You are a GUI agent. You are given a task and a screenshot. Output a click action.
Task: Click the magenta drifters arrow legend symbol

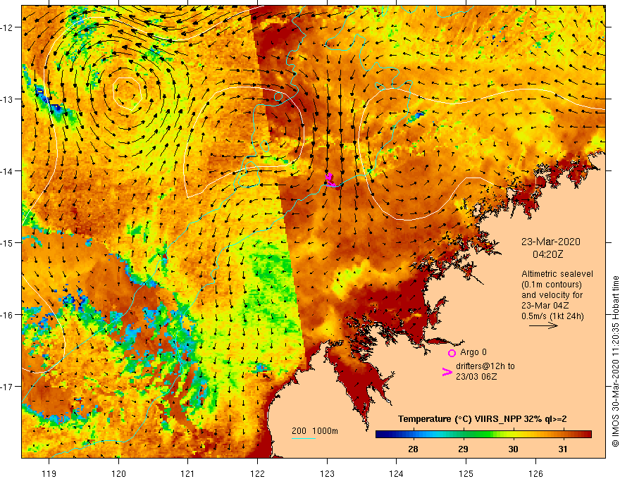447,372
